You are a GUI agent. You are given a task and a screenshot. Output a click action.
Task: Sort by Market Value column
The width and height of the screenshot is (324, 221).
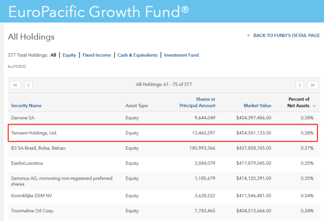257,106
